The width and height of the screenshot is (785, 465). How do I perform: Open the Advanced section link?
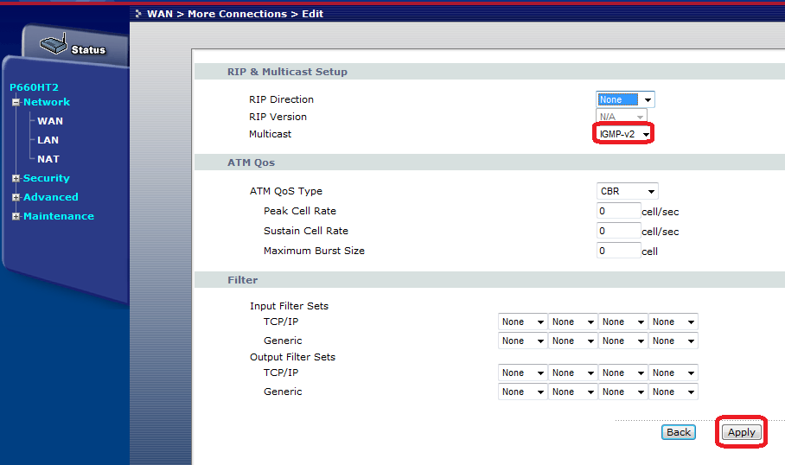click(50, 197)
